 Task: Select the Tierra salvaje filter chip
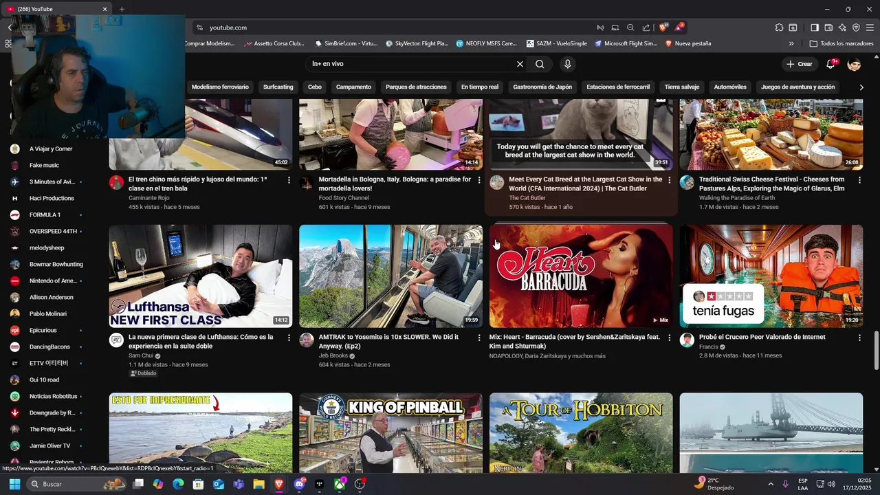[682, 87]
